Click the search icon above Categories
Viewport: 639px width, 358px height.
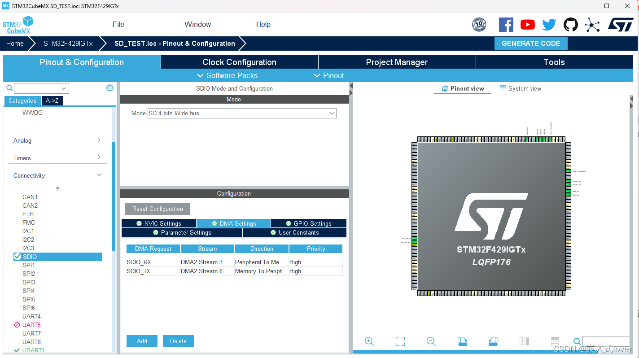pyautogui.click(x=9, y=88)
